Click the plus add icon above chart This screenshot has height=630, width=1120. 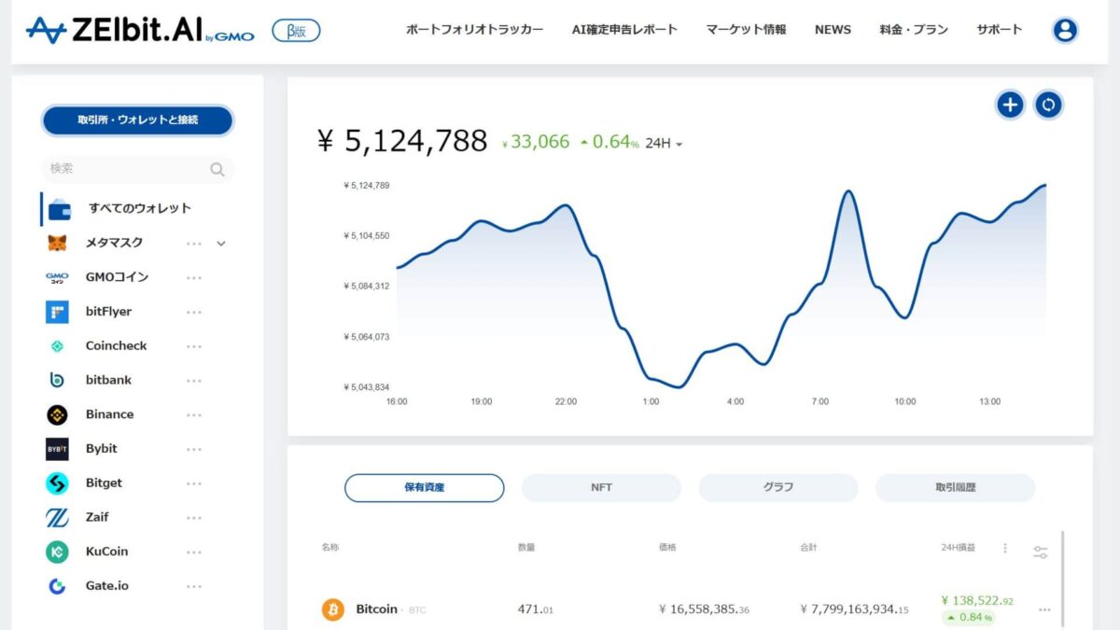[x=1010, y=105]
